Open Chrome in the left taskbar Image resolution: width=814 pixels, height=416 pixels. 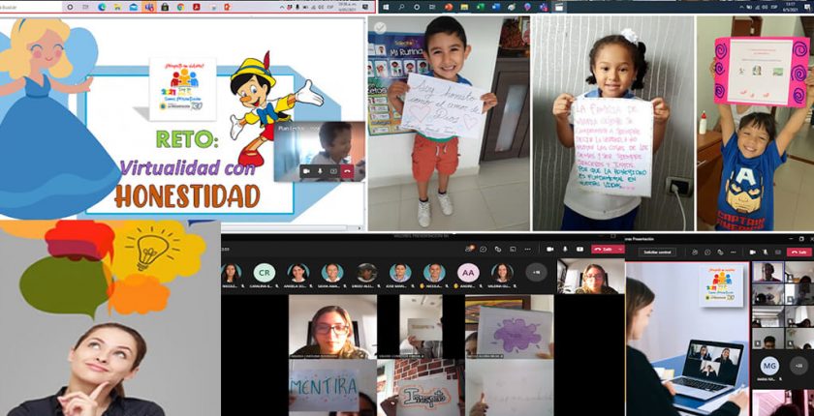180,7
